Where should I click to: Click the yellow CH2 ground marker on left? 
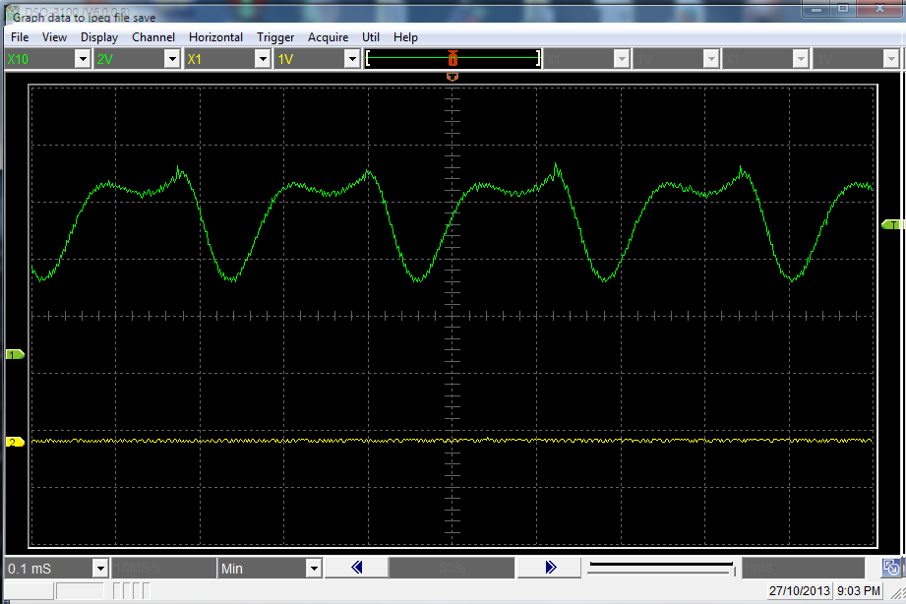point(15,443)
